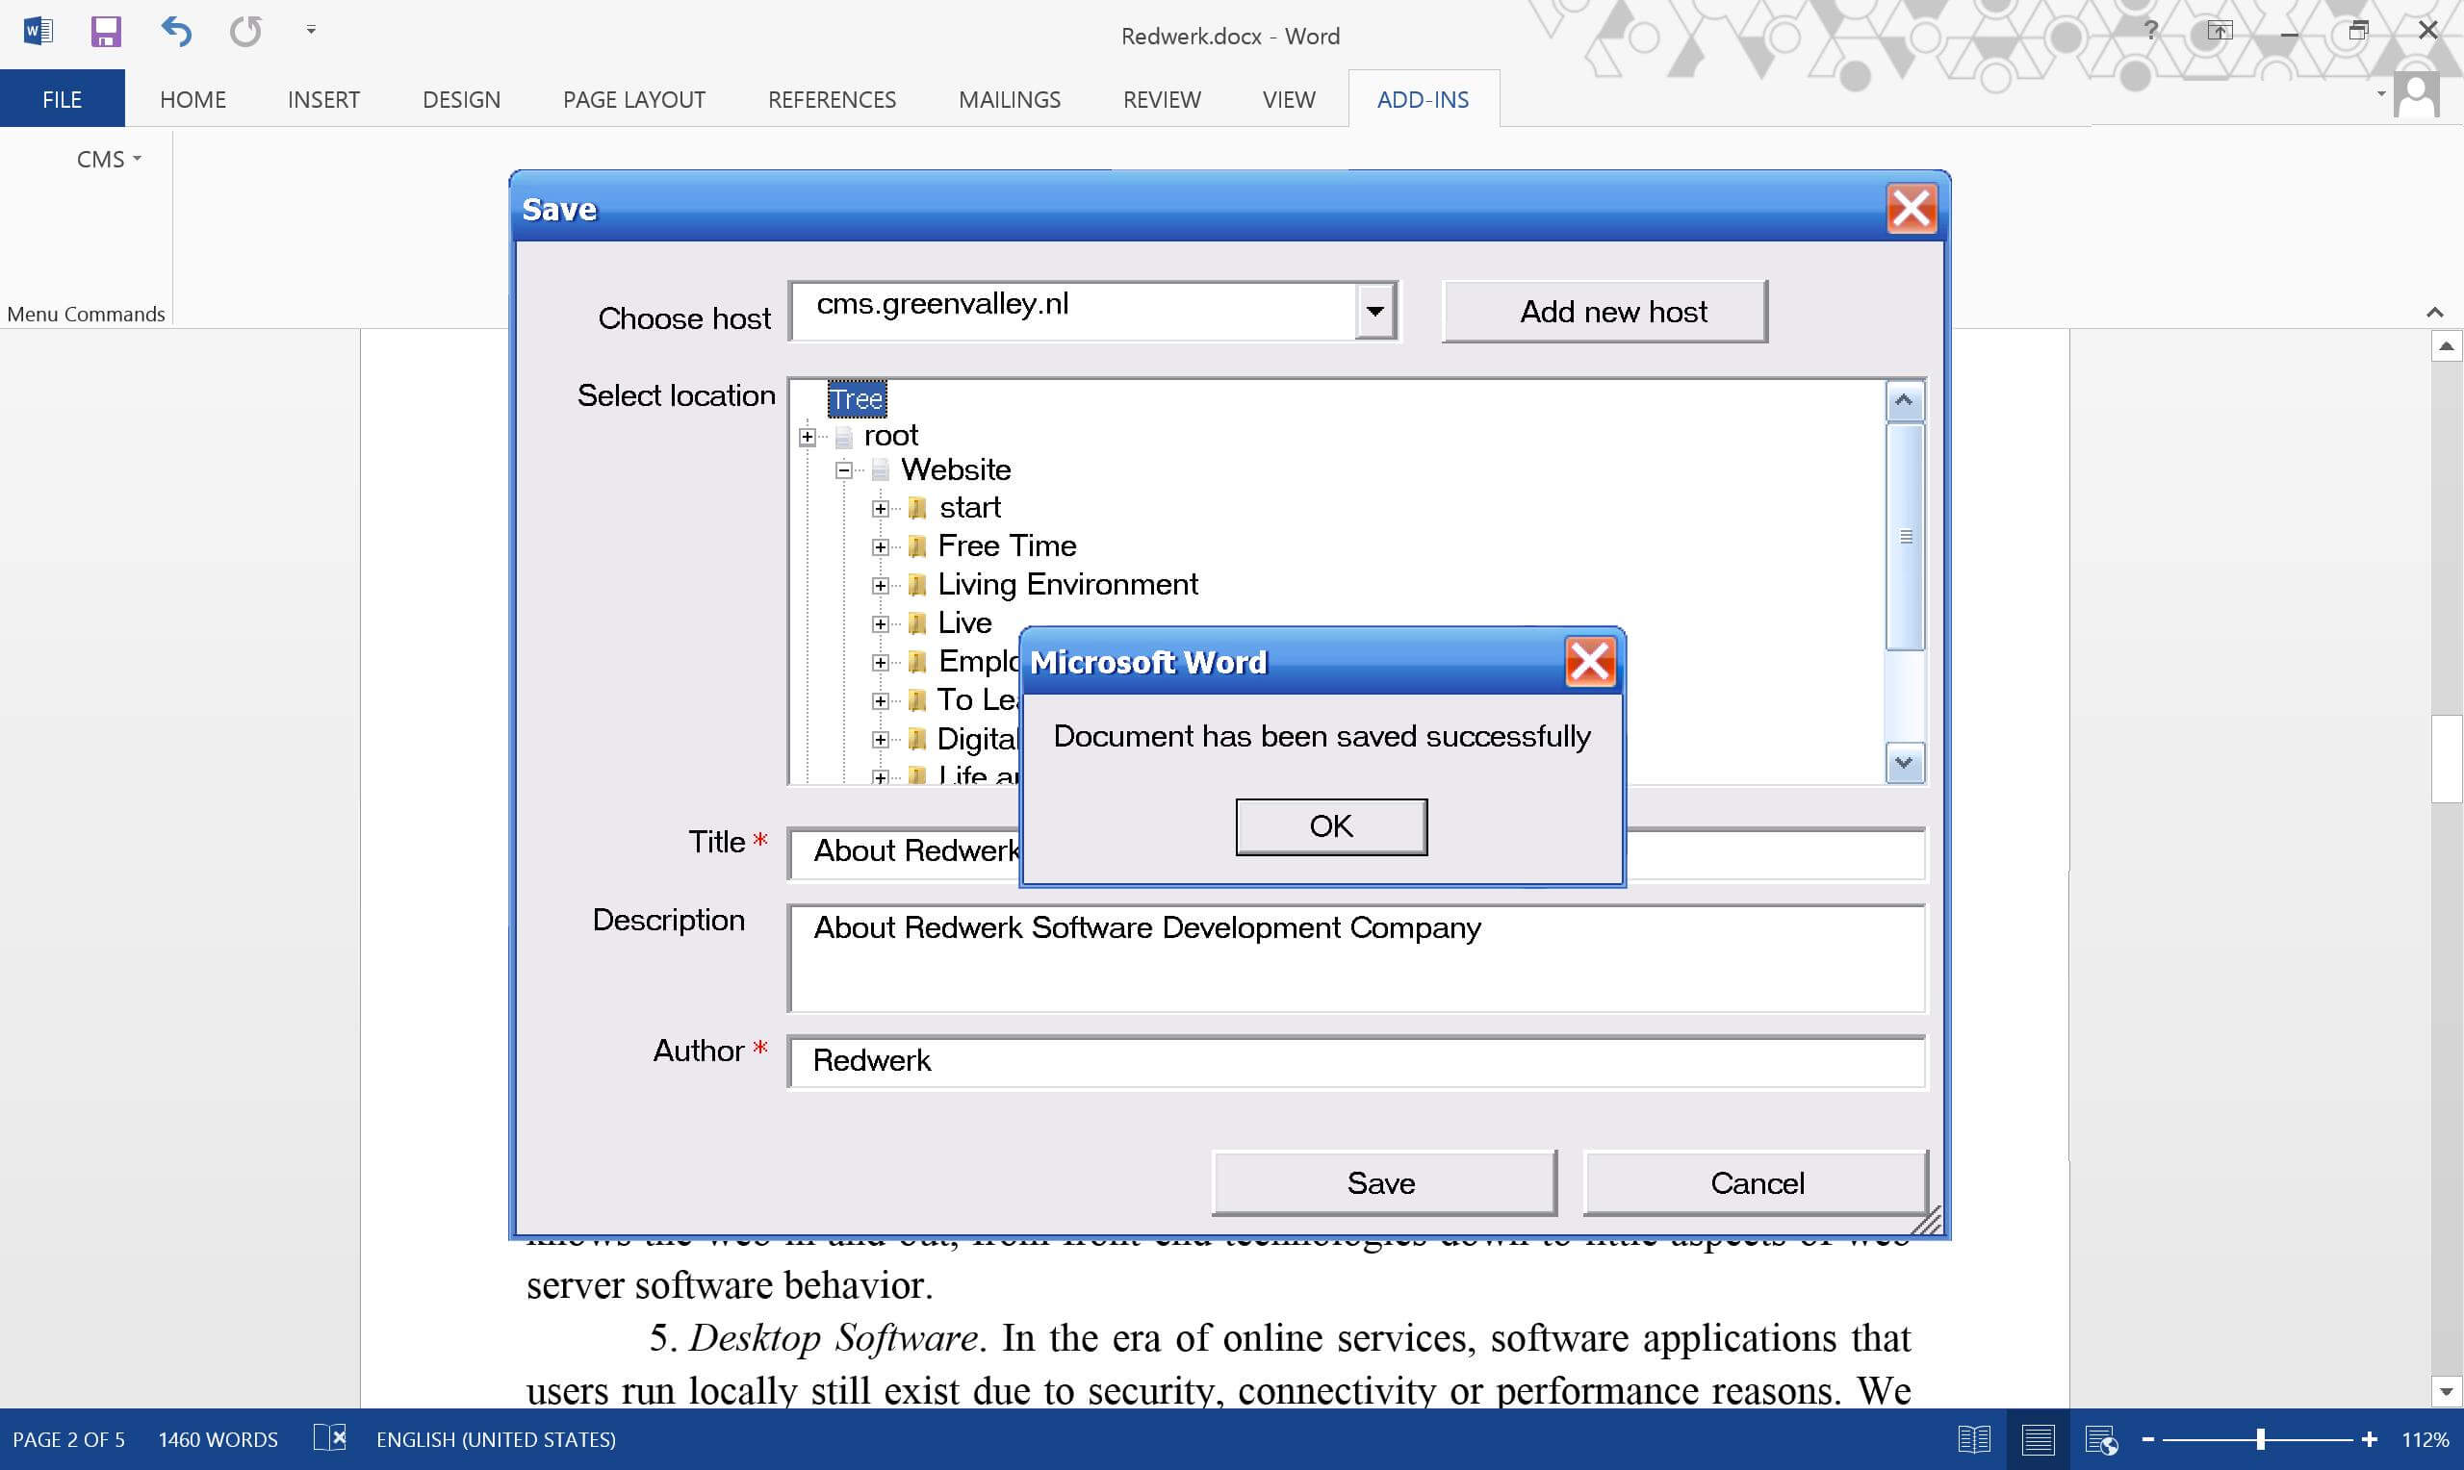Expand the root node

808,436
